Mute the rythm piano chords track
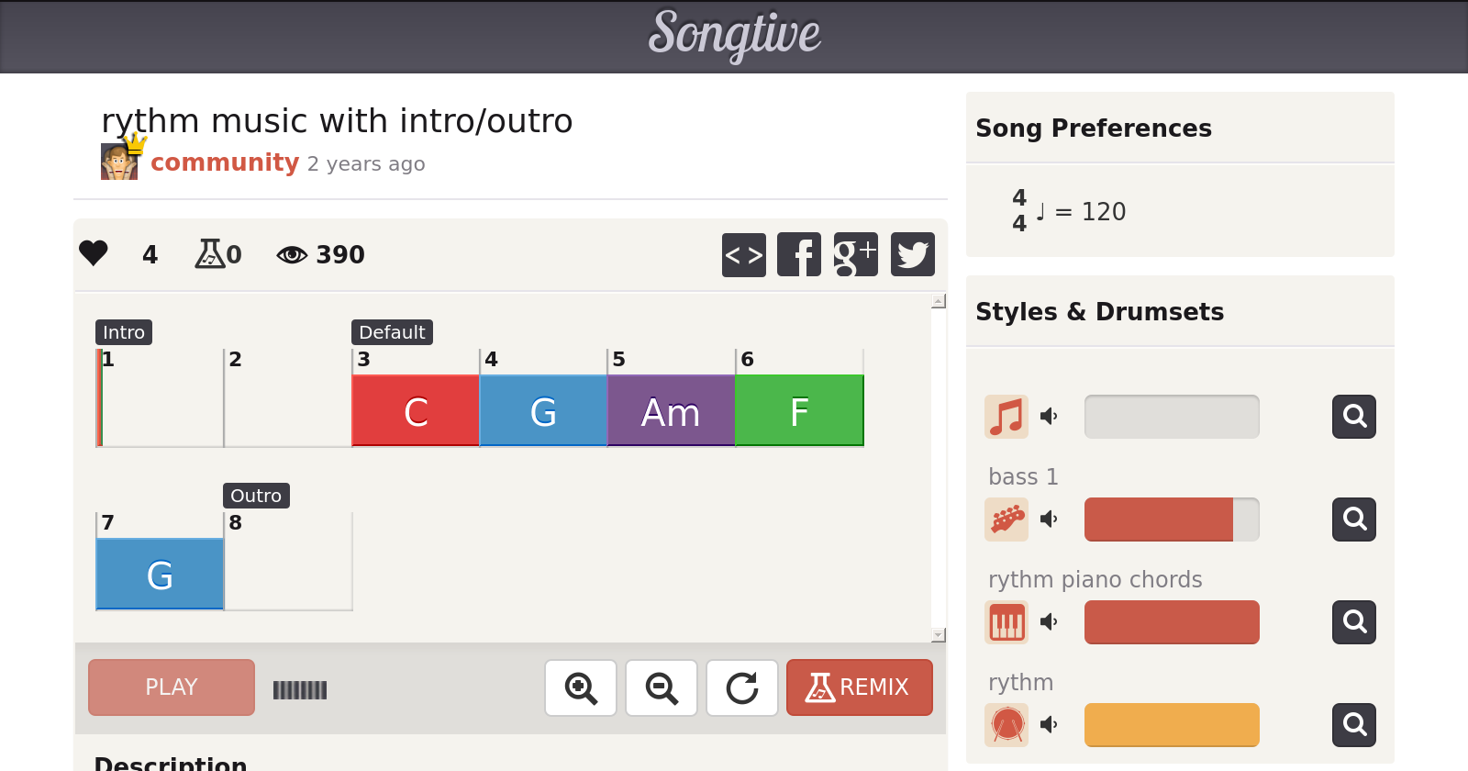 pos(1049,622)
